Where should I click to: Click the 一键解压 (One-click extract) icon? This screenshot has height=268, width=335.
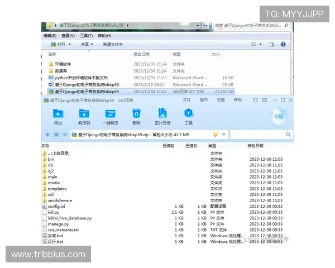110,113
